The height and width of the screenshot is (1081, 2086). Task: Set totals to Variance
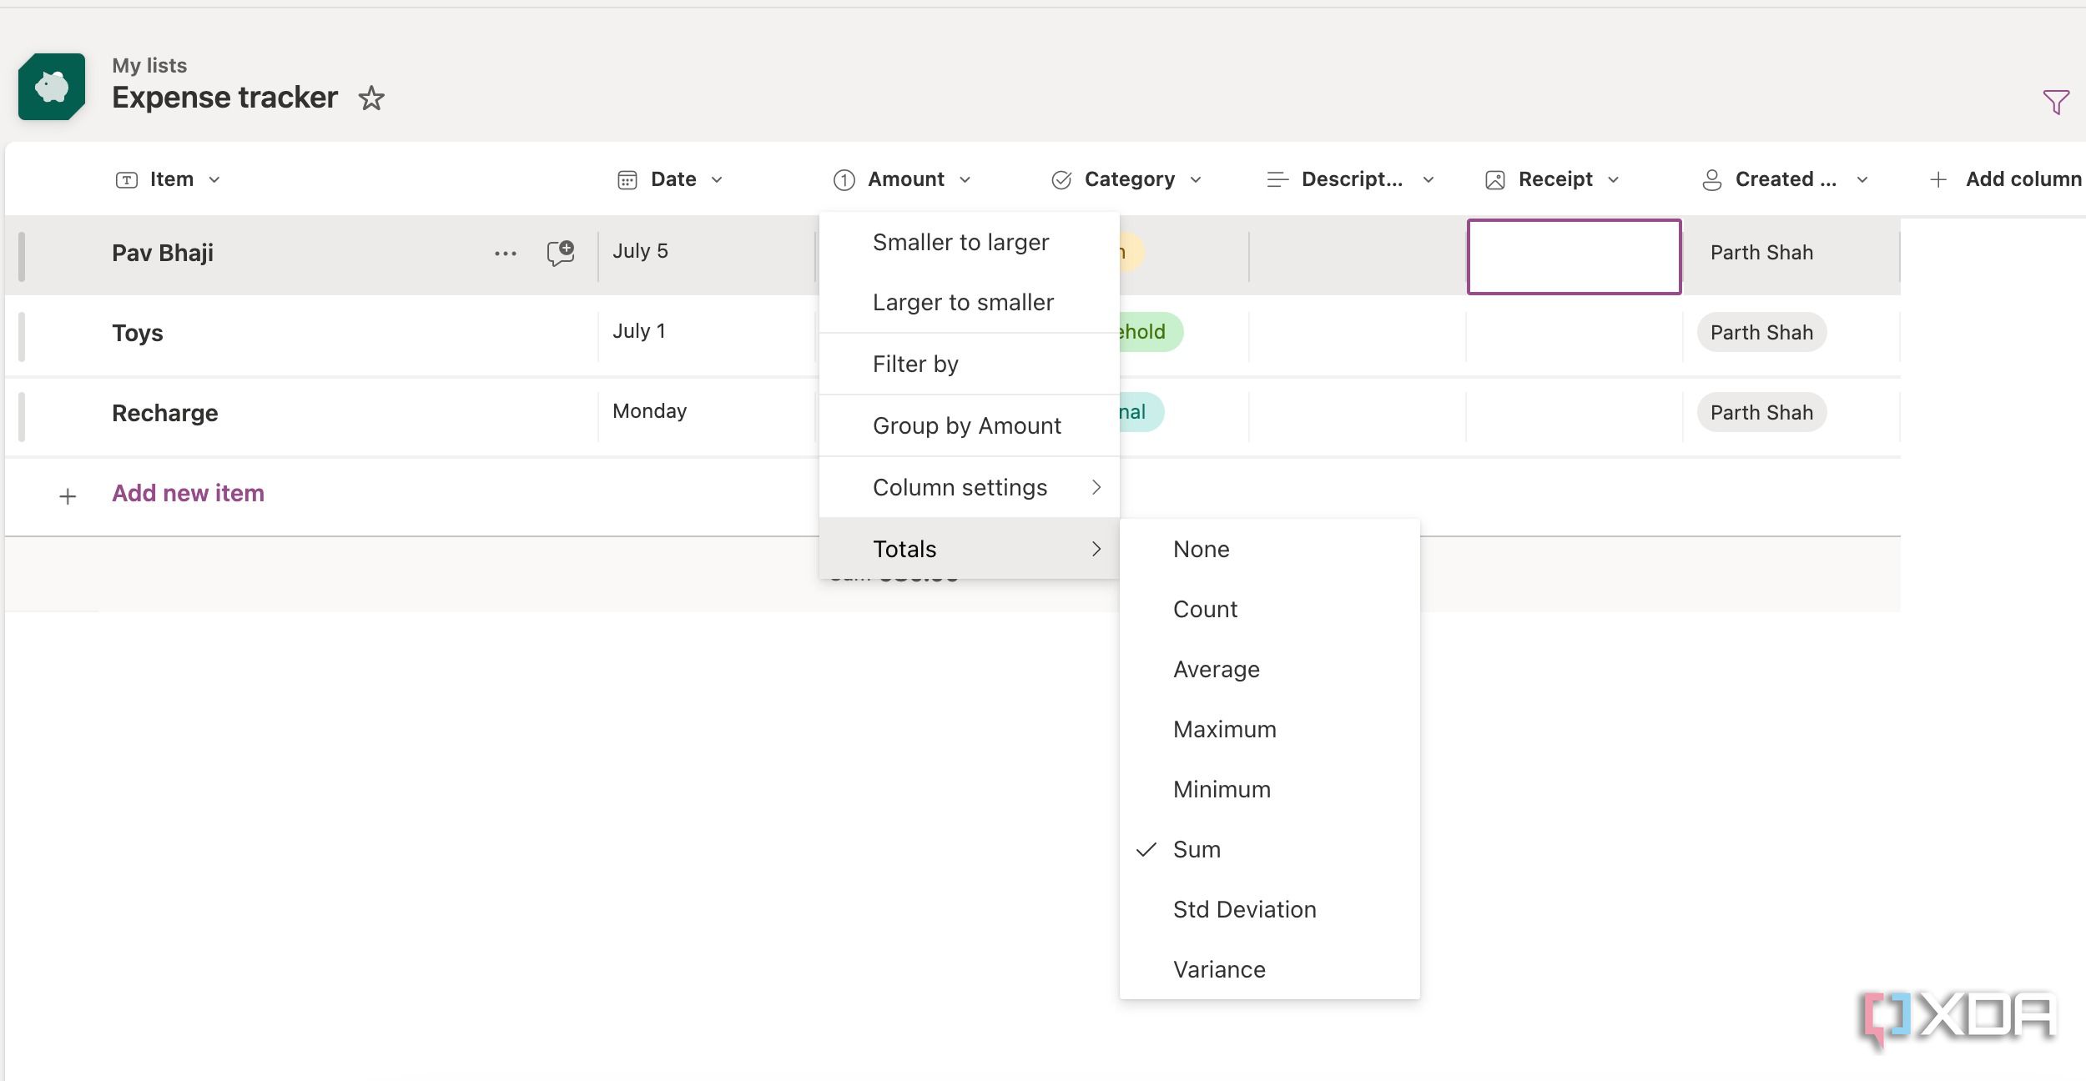point(1270,969)
